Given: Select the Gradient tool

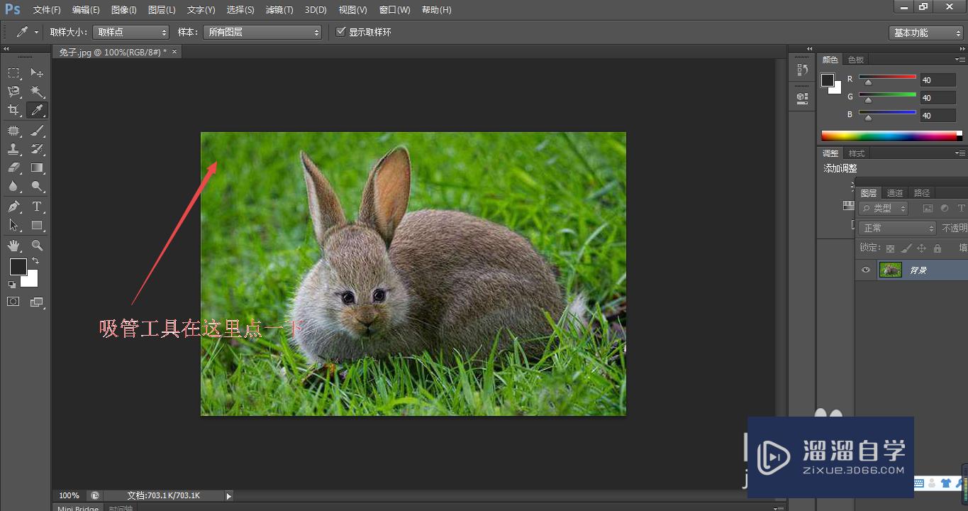Looking at the screenshot, I should [x=37, y=168].
